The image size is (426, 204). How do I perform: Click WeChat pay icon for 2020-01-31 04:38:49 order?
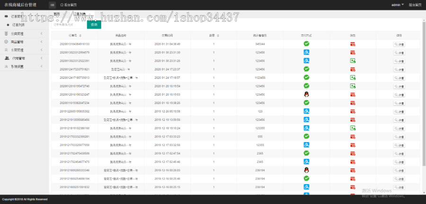click(x=306, y=43)
